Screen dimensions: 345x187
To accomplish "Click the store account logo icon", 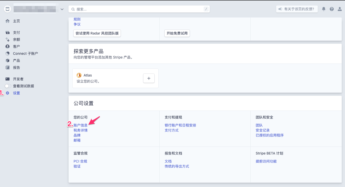I will pyautogui.click(x=8, y=9).
